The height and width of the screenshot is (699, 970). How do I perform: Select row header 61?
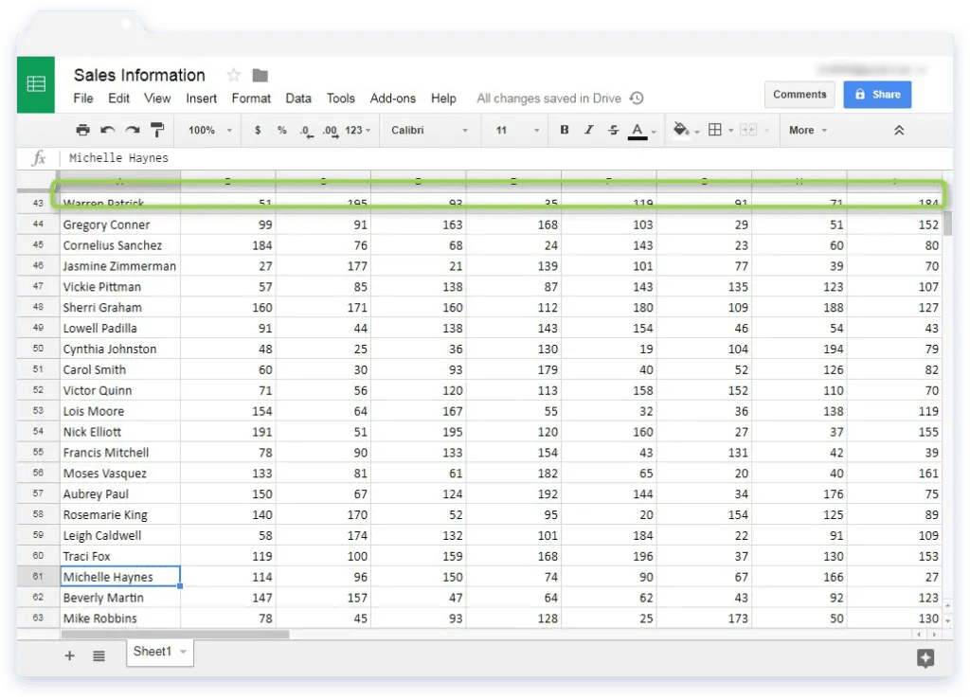pos(38,577)
